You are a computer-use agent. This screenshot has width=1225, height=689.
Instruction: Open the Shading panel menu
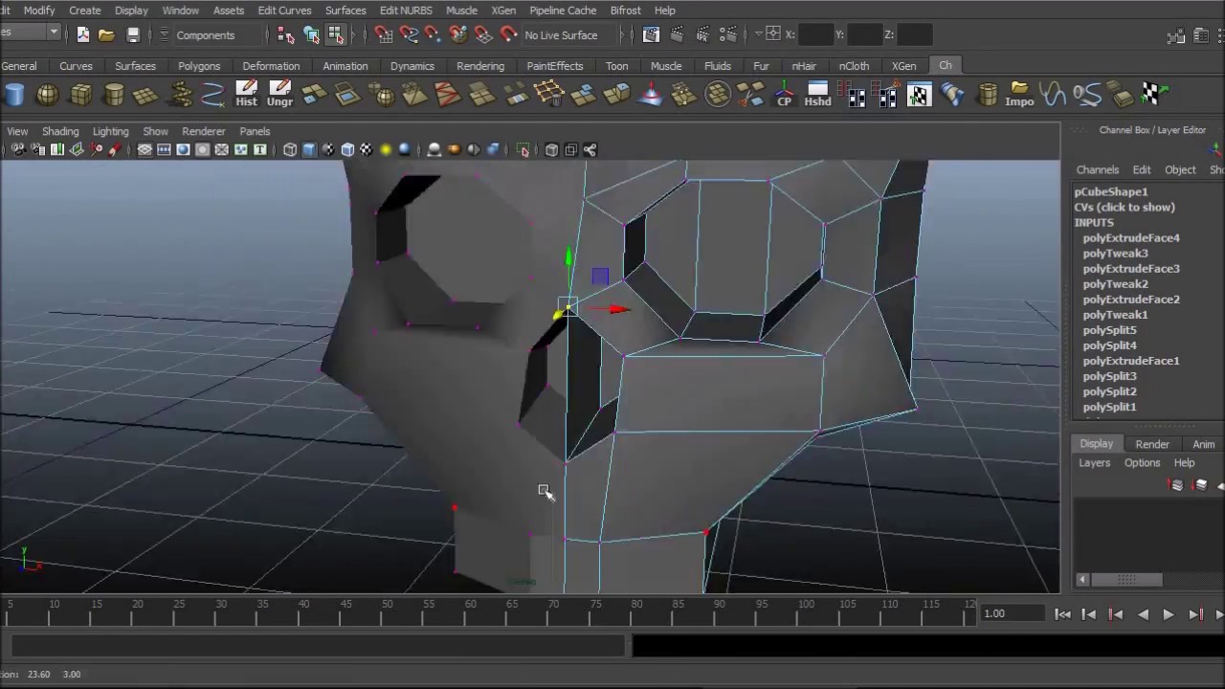[59, 131]
